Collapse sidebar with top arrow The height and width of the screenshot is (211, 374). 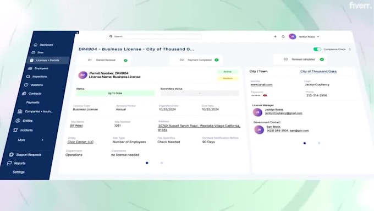coord(77,33)
